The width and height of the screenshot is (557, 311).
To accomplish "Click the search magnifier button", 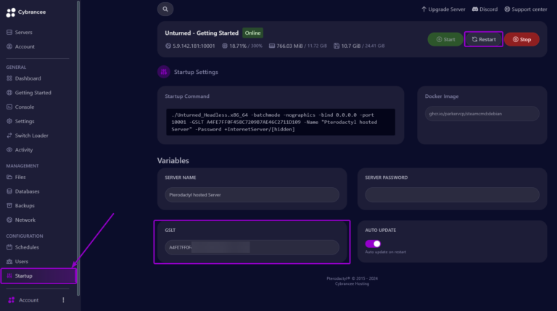I will pyautogui.click(x=165, y=9).
